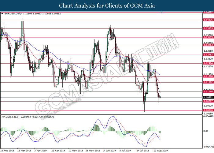Click the 1.11562 price level label
The image size is (214, 153).
coord(208,82)
